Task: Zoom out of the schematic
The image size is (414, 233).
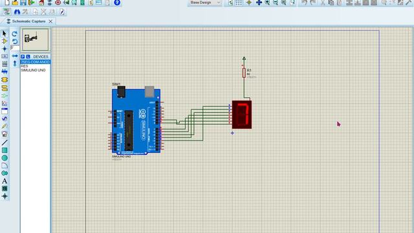Action: pyautogui.click(x=276, y=3)
